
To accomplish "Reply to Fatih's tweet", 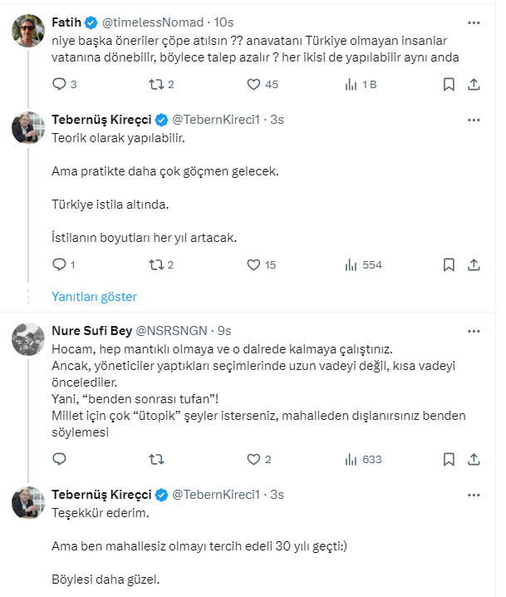I will click(x=59, y=84).
